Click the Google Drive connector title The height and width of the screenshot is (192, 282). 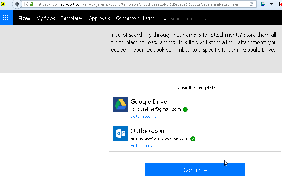click(149, 101)
